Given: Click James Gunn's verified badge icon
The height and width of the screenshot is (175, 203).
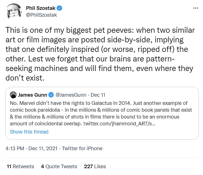Looking at the screenshot, I should click(x=51, y=95).
